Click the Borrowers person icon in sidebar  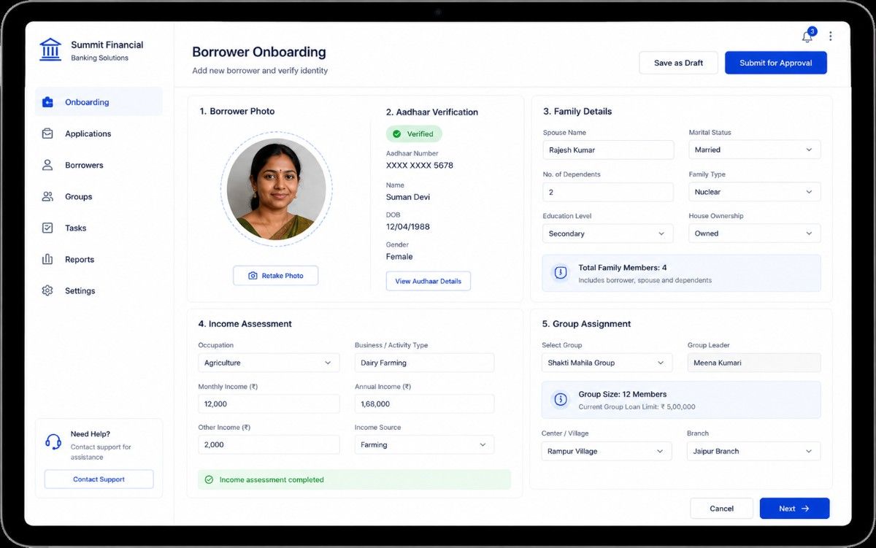point(47,165)
